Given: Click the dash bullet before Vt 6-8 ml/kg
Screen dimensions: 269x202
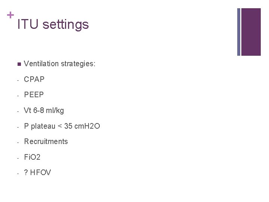Looking at the screenshot, I should pyautogui.click(x=18, y=111).
